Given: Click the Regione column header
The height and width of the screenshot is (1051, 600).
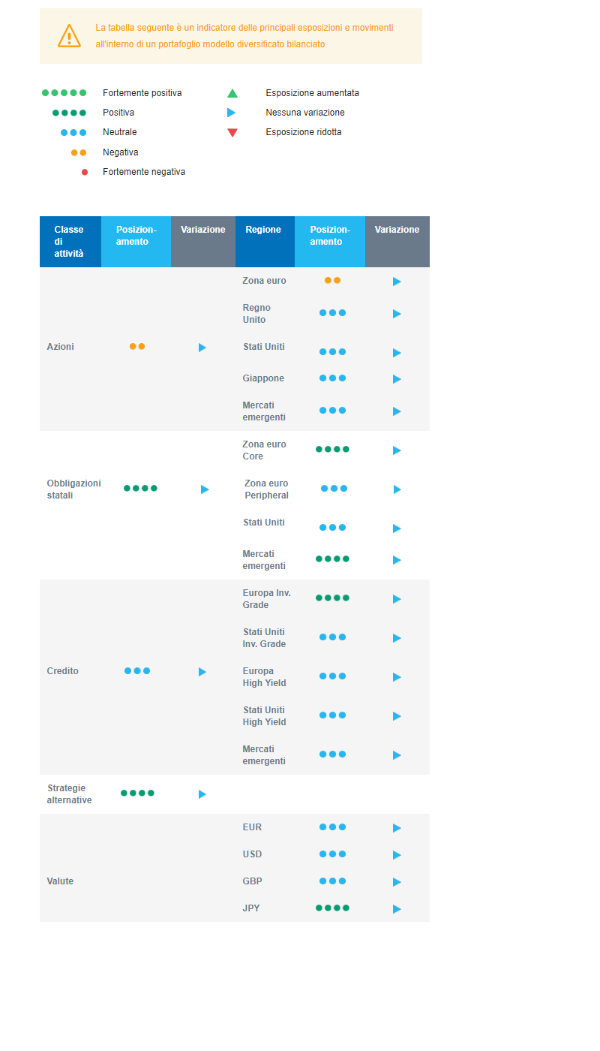Looking at the screenshot, I should (x=263, y=230).
